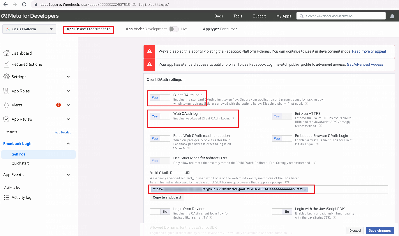Open help tooltip for Valid OAuth Redirect URIs

pyautogui.click(x=287, y=182)
